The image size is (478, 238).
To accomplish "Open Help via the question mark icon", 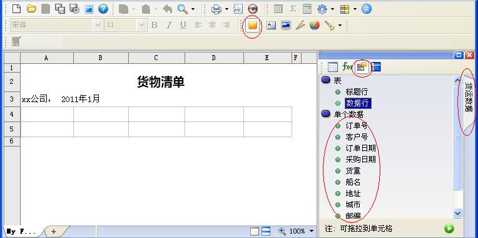I will pyautogui.click(x=103, y=9).
